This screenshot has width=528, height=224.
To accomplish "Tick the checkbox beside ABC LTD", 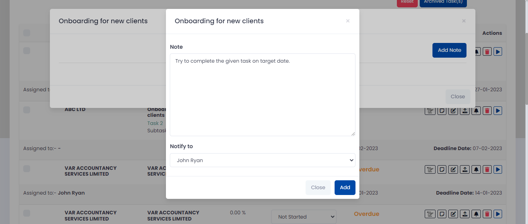I will [x=27, y=110].
